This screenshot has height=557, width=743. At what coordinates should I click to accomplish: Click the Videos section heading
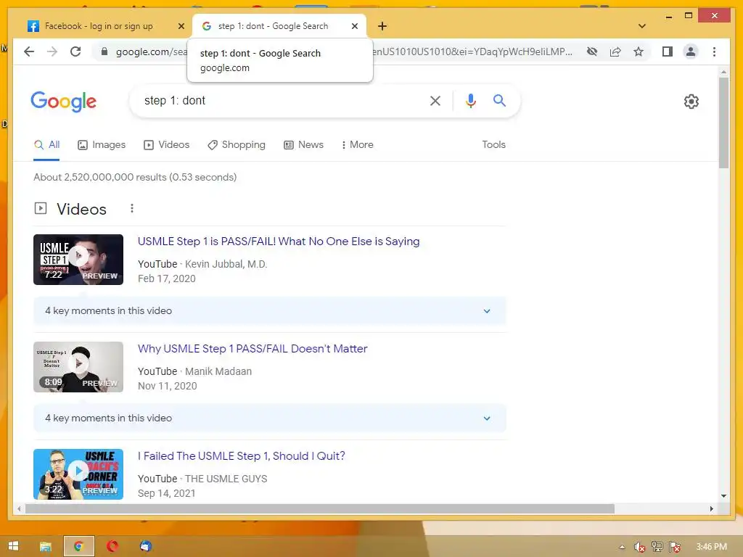(81, 209)
